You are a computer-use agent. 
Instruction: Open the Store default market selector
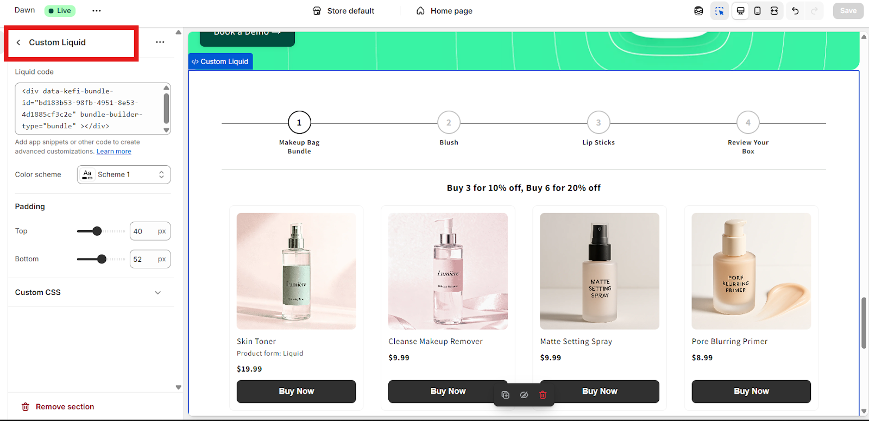coord(344,11)
